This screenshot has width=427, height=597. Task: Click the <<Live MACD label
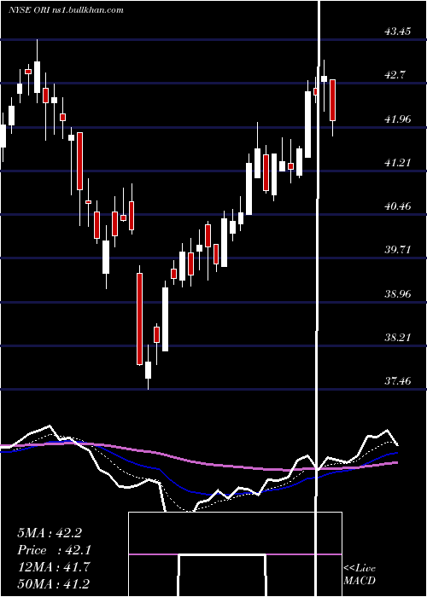pos(360,574)
